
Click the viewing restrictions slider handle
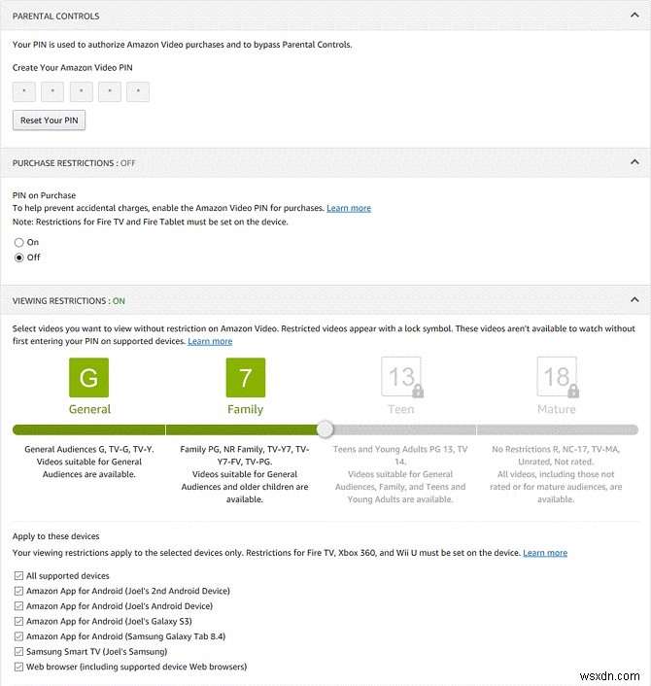click(x=325, y=429)
